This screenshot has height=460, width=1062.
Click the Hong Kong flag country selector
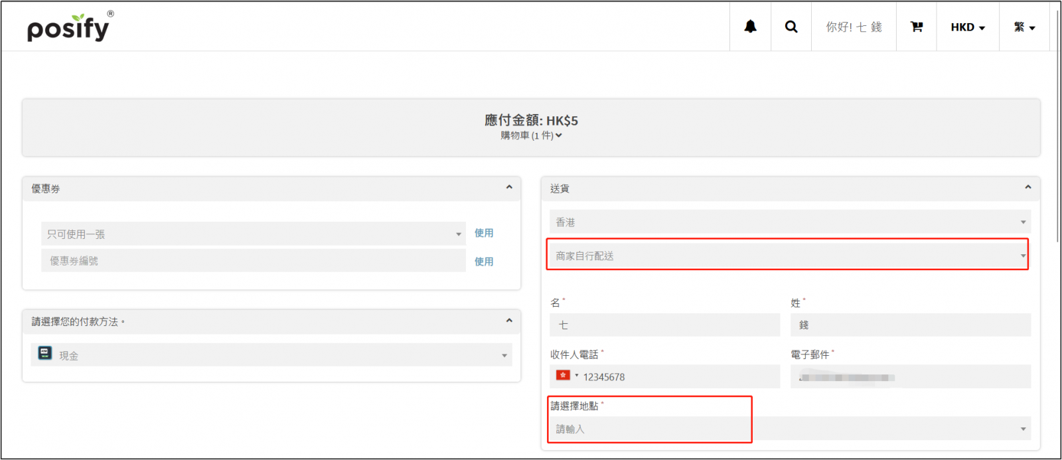[564, 376]
